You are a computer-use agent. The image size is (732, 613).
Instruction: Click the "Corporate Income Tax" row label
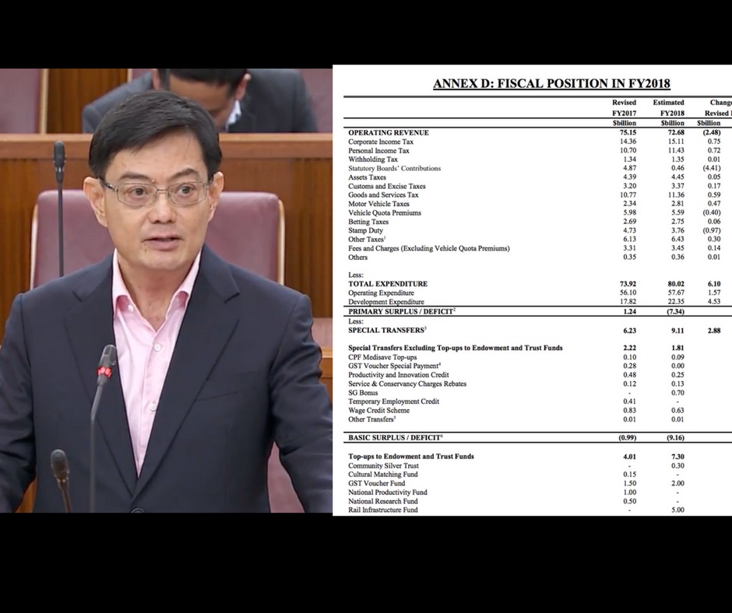click(x=381, y=142)
